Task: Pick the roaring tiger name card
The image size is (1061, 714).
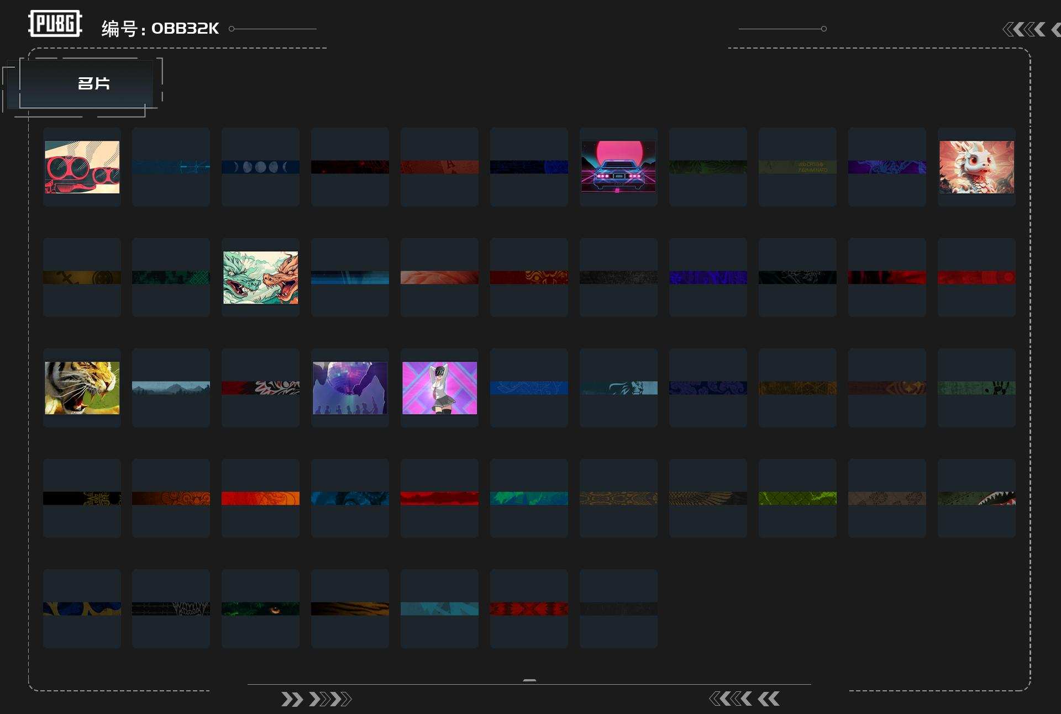Action: coord(82,388)
